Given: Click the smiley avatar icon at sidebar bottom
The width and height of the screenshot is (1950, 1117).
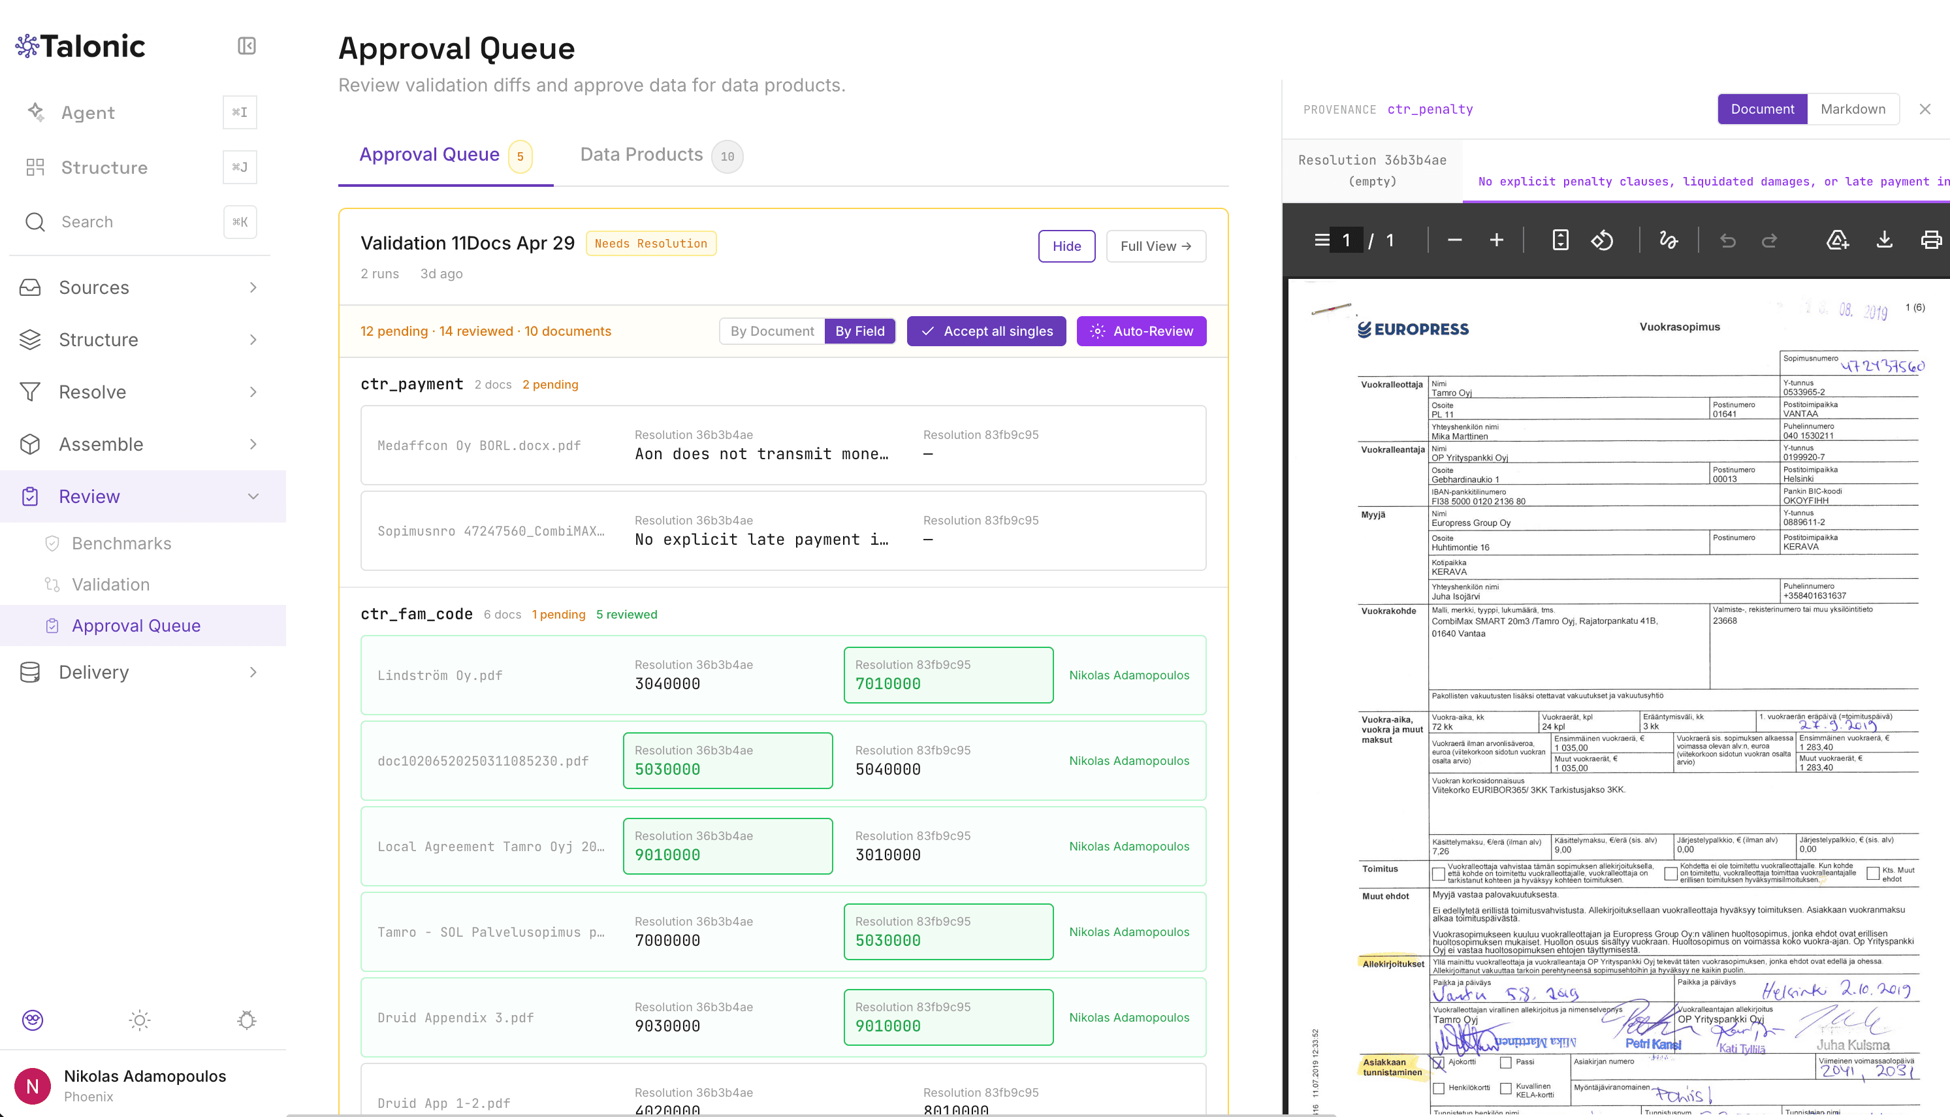Looking at the screenshot, I should [x=32, y=1020].
